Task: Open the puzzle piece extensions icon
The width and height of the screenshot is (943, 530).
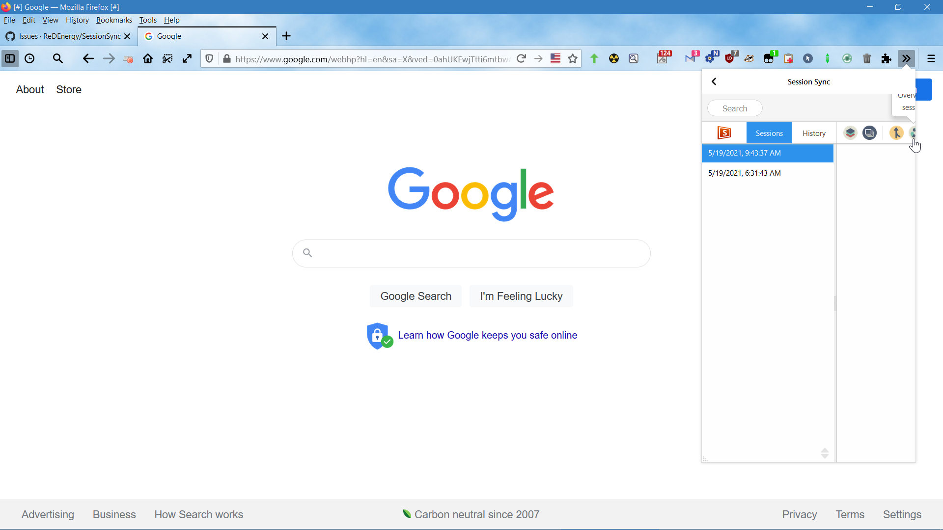Action: tap(887, 59)
